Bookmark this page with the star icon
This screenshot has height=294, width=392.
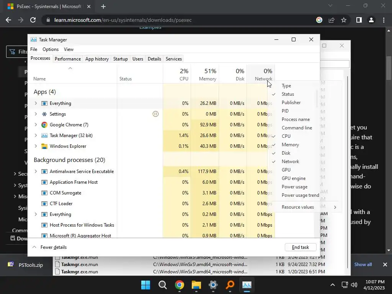point(344,20)
